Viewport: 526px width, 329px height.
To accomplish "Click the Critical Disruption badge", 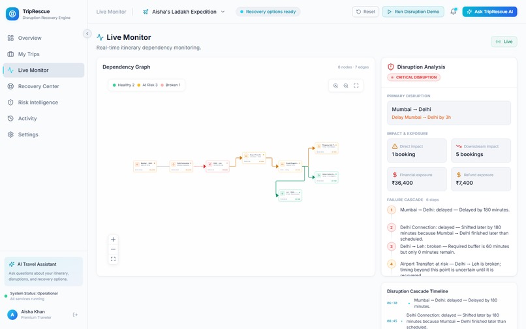I will tap(414, 77).
